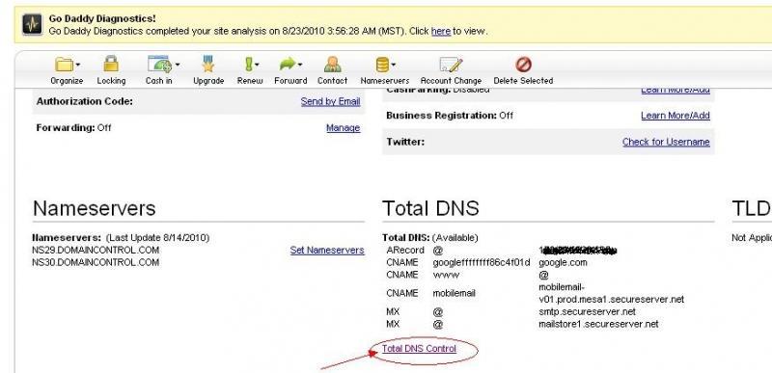
Task: Click the Total DNS section heading
Action: [430, 208]
